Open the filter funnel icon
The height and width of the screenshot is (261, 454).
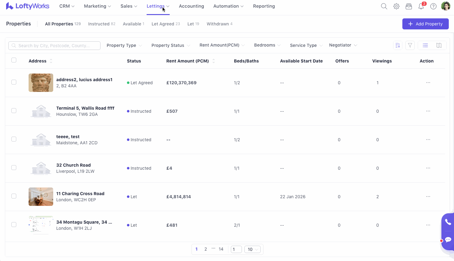(x=410, y=45)
